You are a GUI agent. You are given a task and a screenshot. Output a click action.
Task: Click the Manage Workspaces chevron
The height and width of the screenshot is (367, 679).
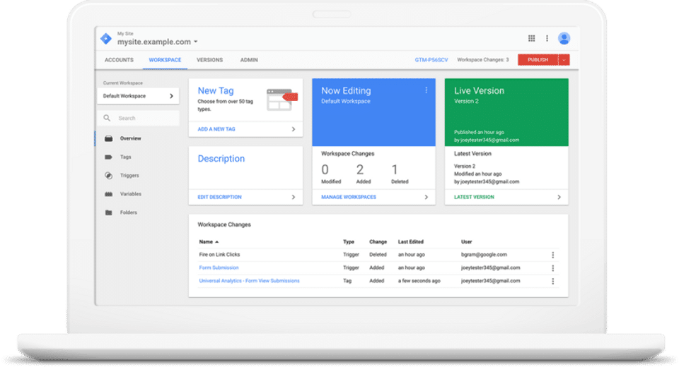pos(426,197)
